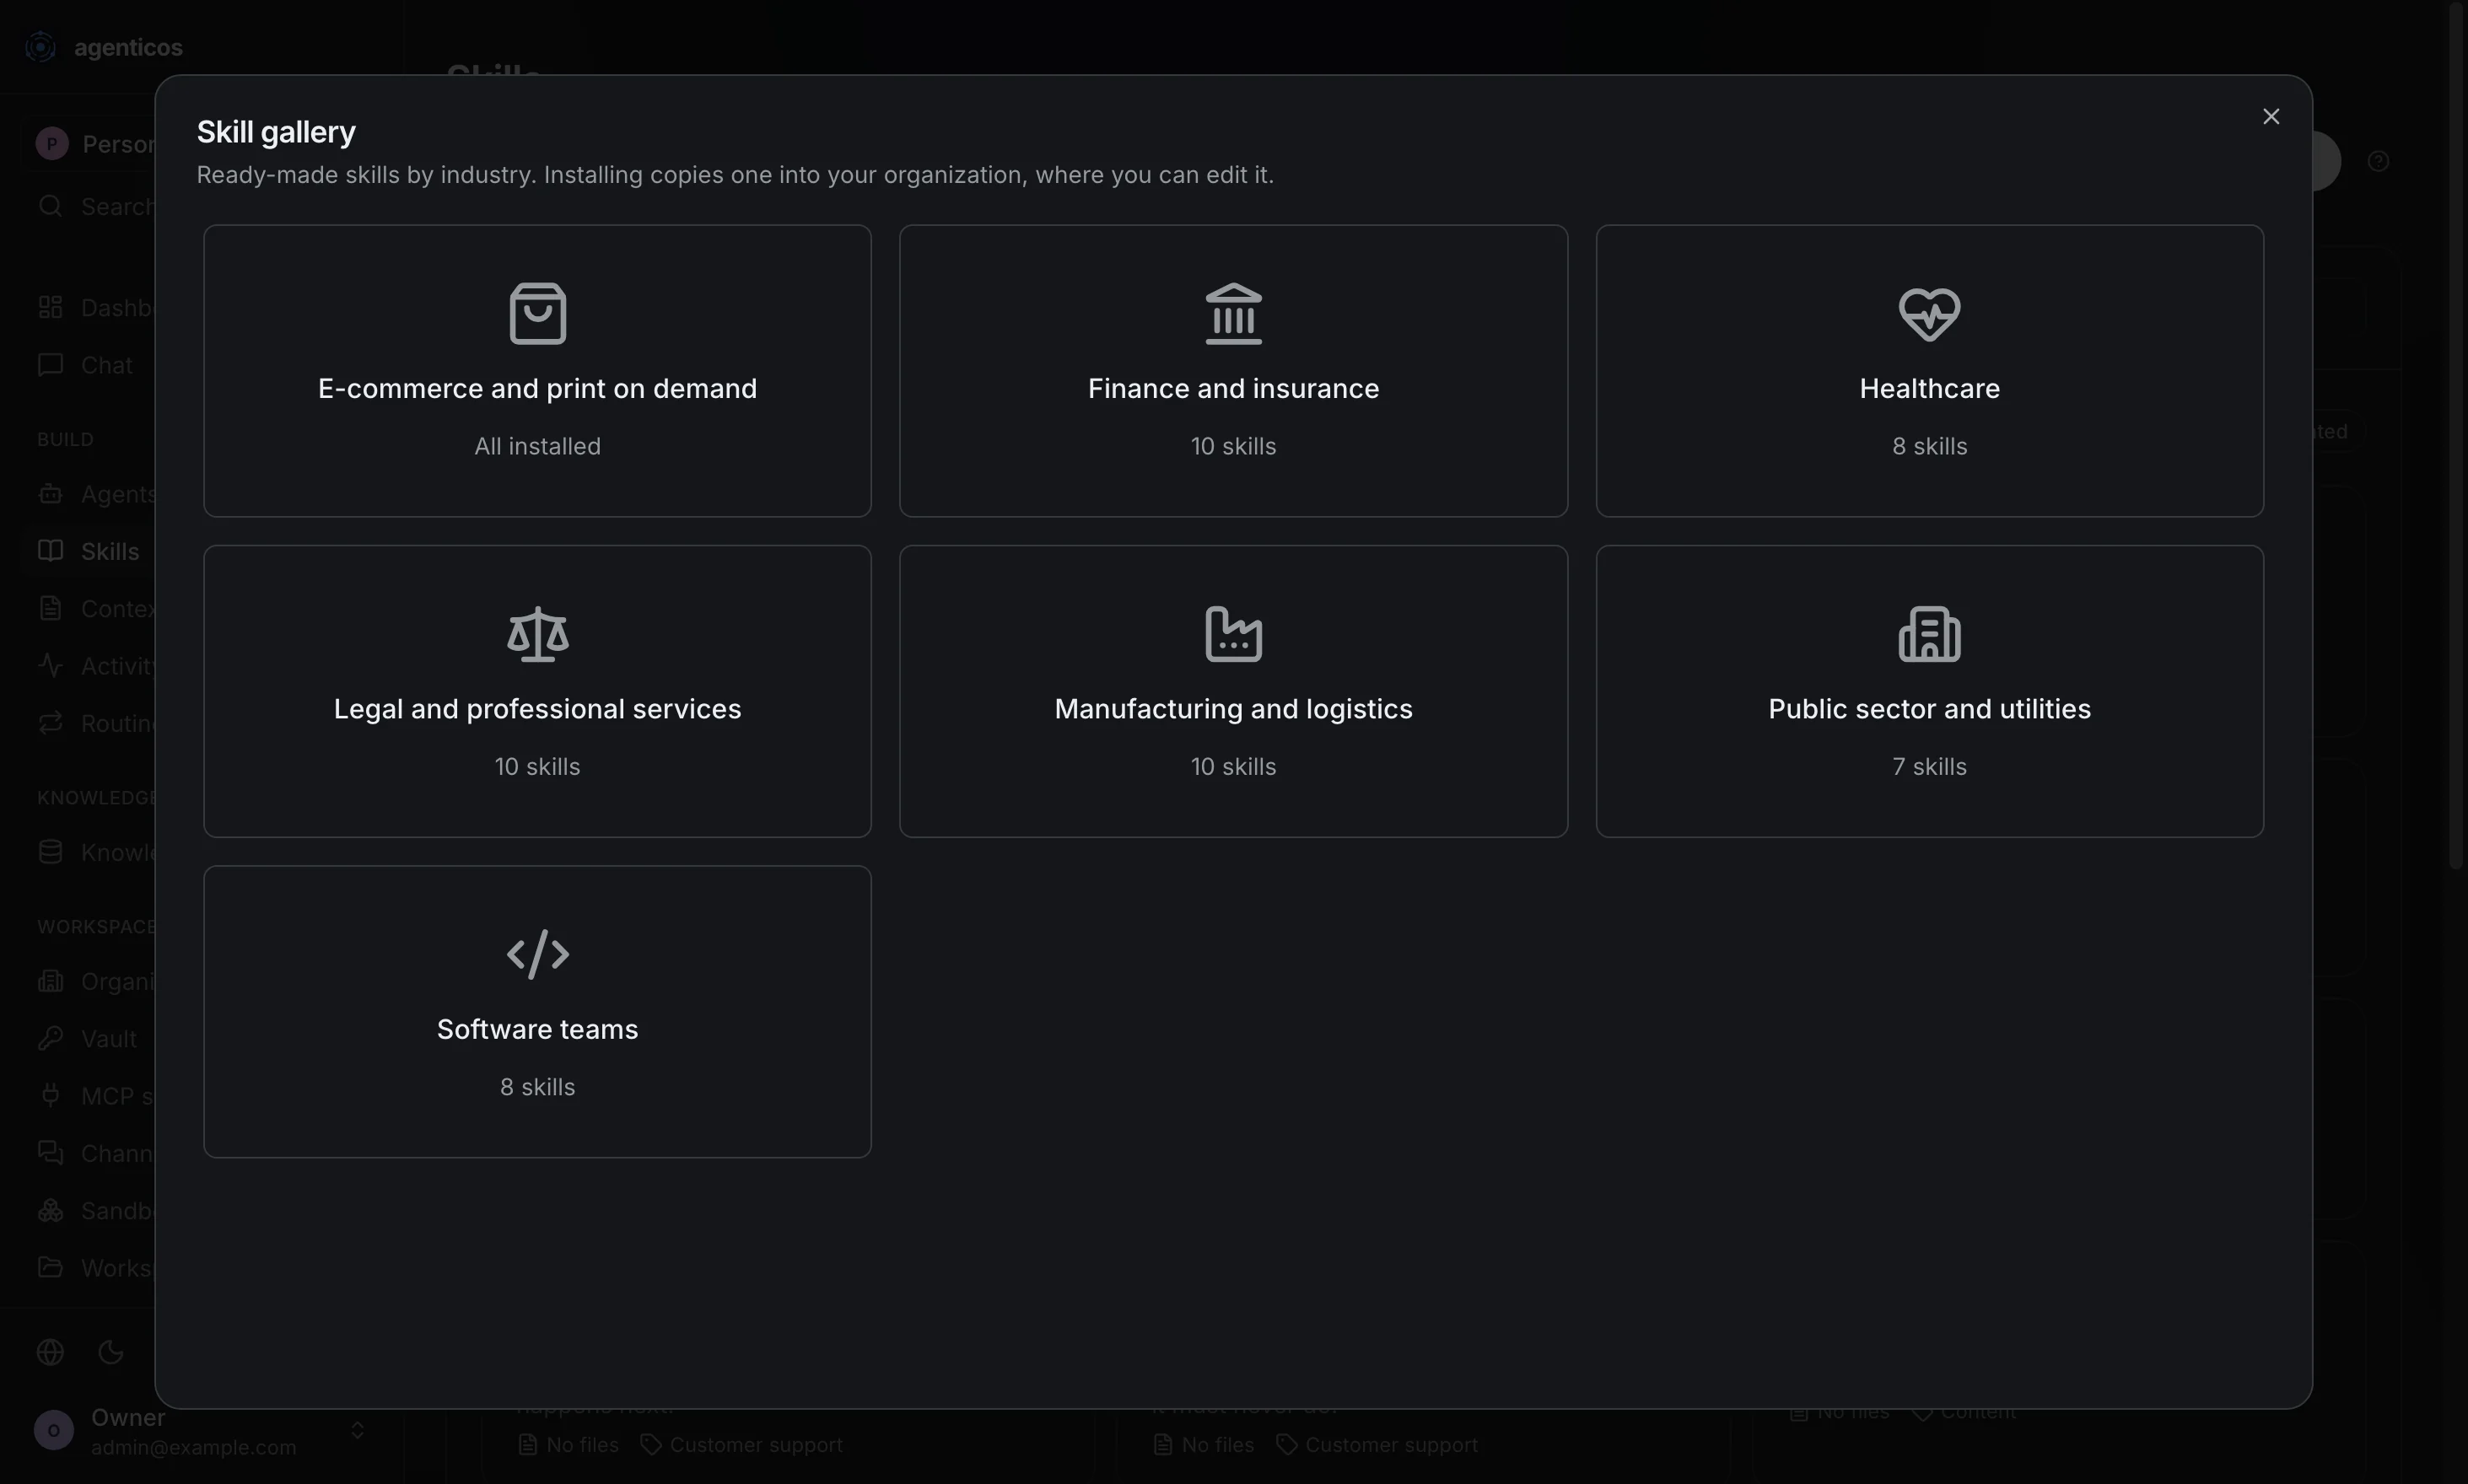Click the scales icon for Legal services

537,634
